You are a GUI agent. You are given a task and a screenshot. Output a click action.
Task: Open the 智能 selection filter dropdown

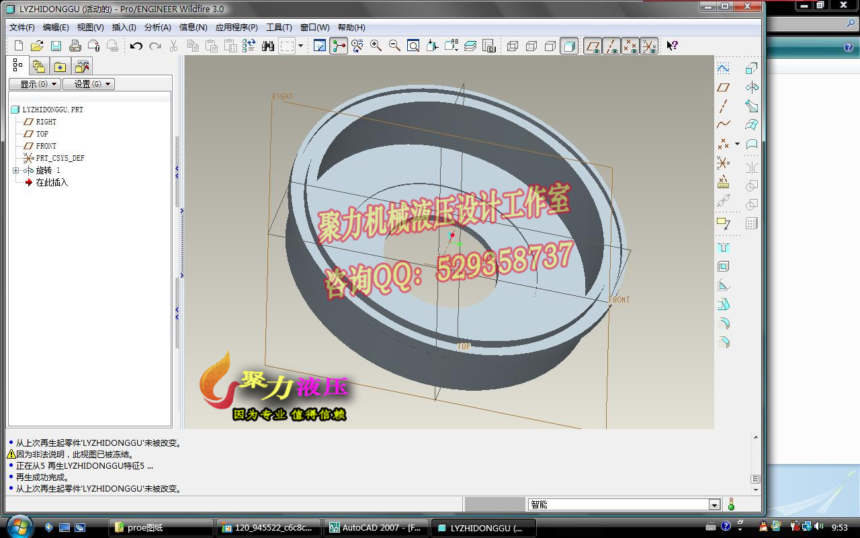[x=715, y=503]
